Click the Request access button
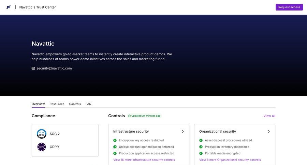 coord(289,7)
